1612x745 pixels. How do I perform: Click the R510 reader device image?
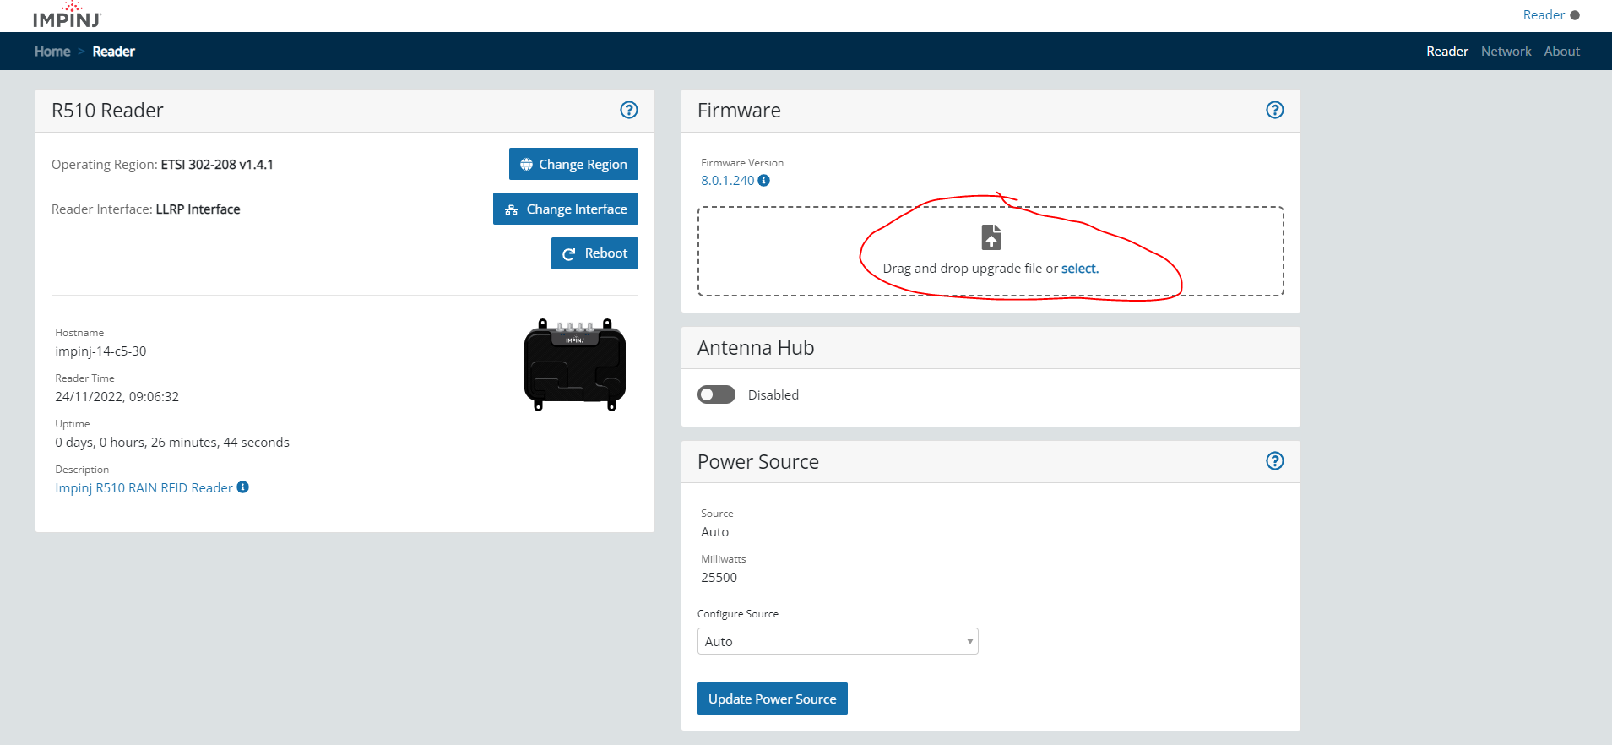point(575,365)
